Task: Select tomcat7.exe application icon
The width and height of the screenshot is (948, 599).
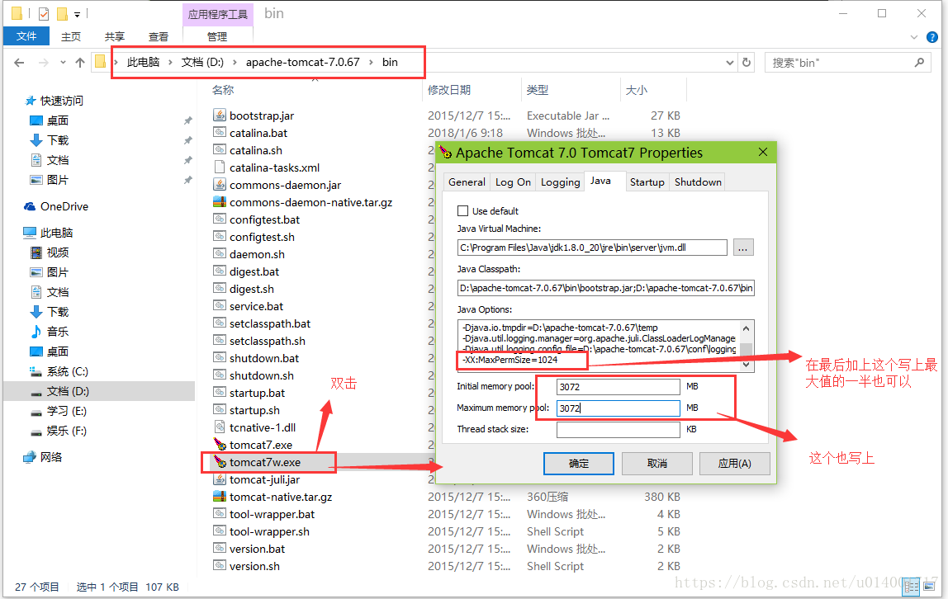Action: click(220, 445)
